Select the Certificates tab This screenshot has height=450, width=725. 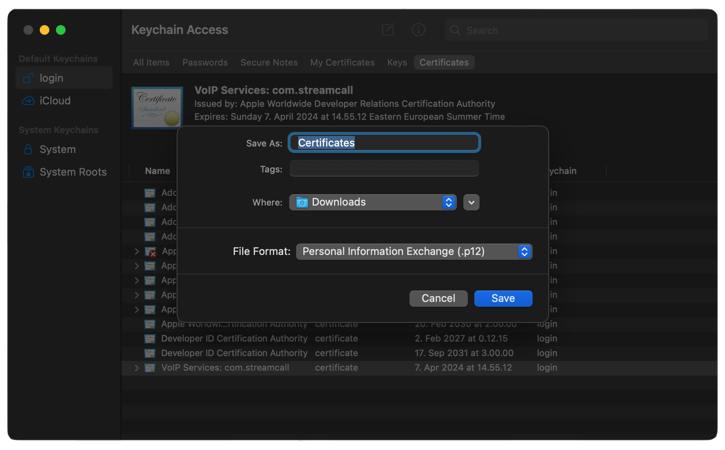click(444, 62)
